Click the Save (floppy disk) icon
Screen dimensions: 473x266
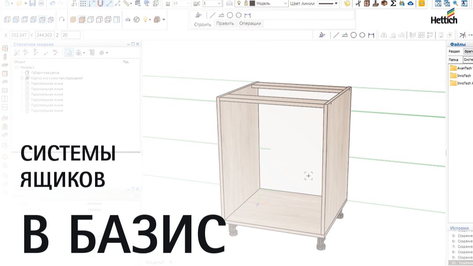[x=32, y=4]
